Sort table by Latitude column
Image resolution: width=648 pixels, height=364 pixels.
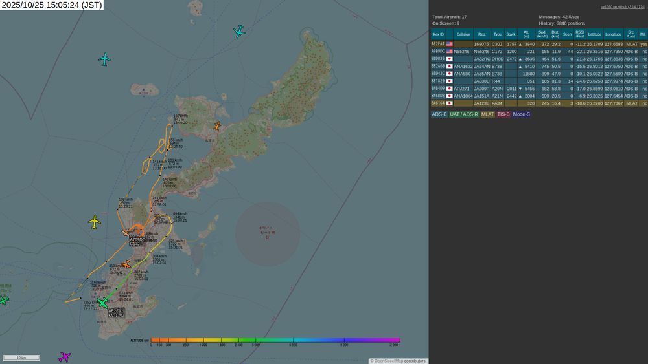tap(595, 34)
